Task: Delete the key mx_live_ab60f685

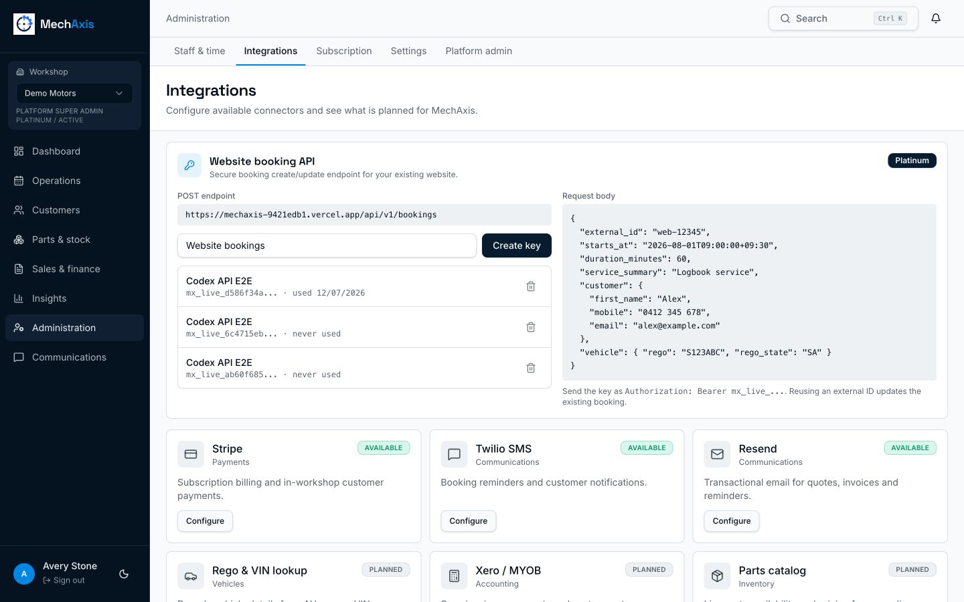Action: (x=531, y=368)
